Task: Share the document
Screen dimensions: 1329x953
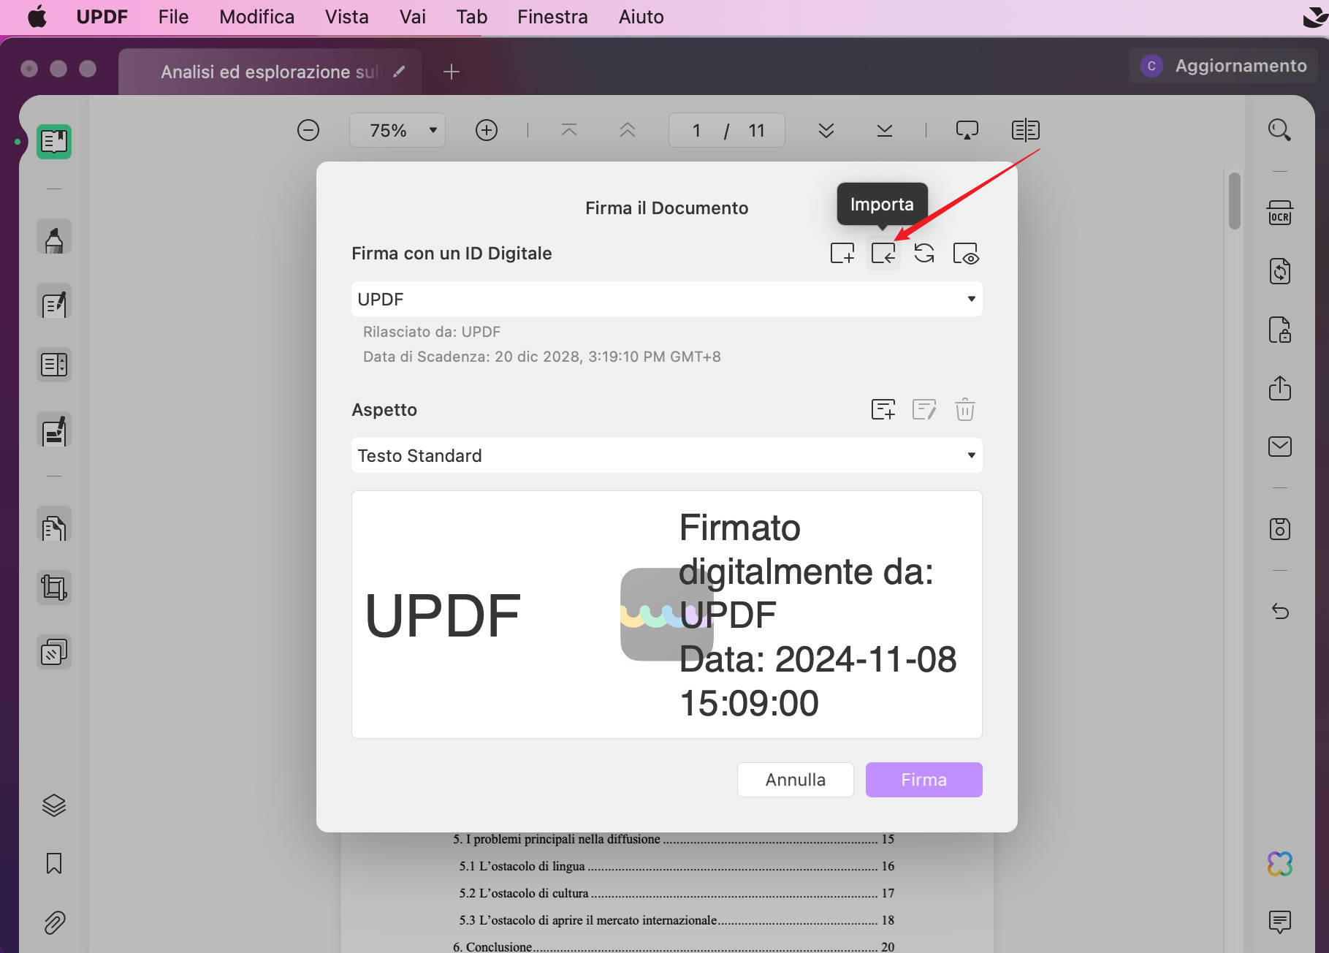Action: 1279,388
